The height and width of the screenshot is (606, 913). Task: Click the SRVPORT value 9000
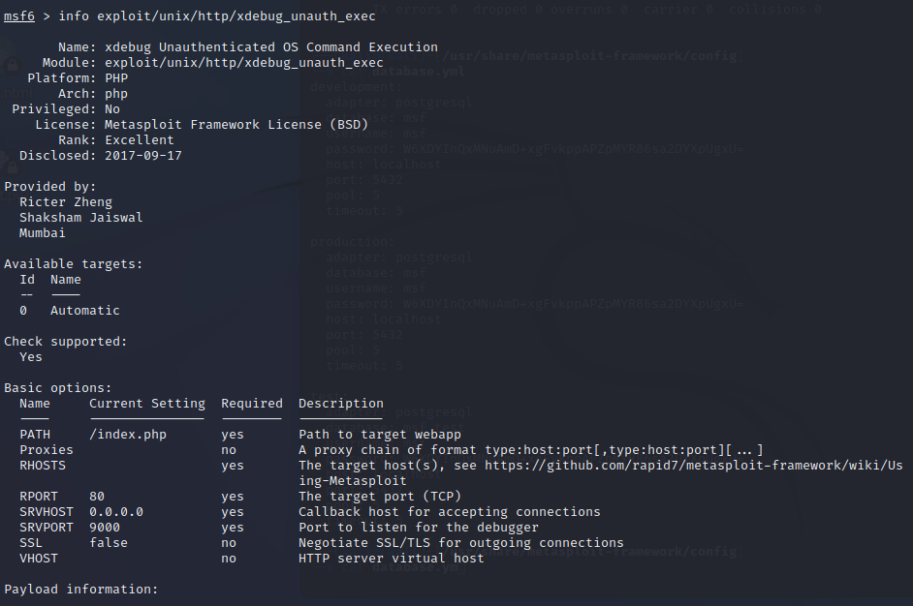pyautogui.click(x=105, y=528)
